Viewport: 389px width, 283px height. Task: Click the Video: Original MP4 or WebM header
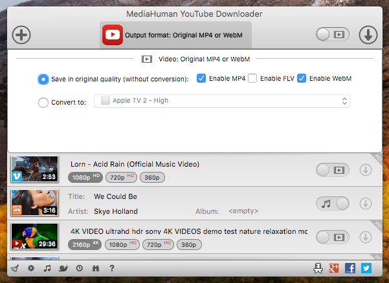[x=204, y=59]
